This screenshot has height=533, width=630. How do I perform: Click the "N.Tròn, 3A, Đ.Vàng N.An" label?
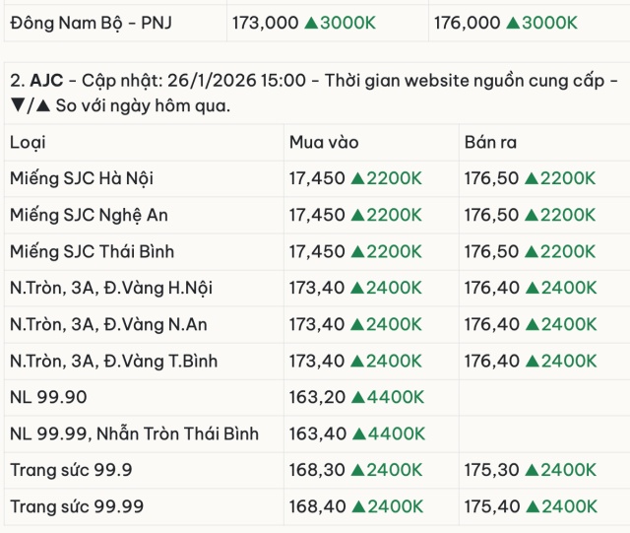pyautogui.click(x=108, y=324)
